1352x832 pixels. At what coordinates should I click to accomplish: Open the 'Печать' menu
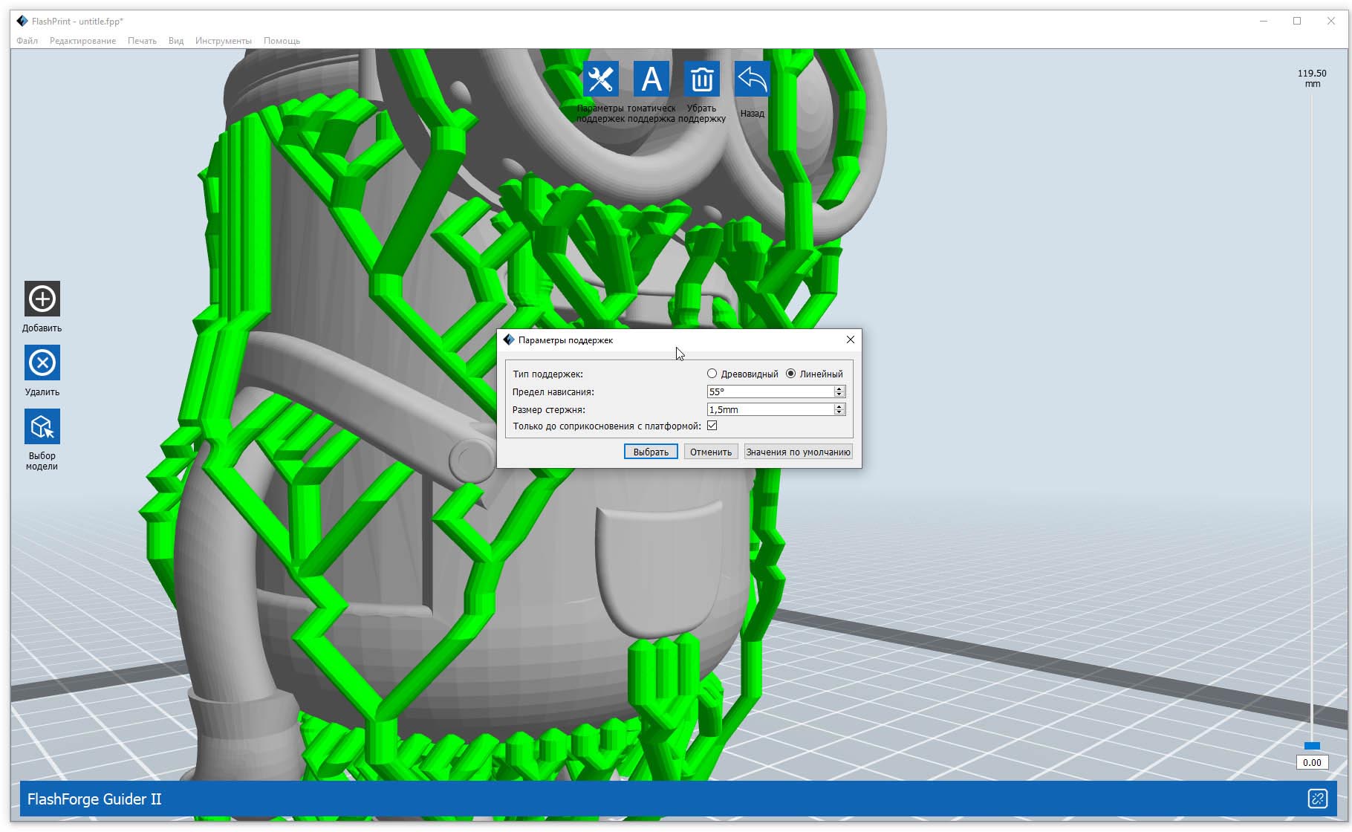coord(142,41)
